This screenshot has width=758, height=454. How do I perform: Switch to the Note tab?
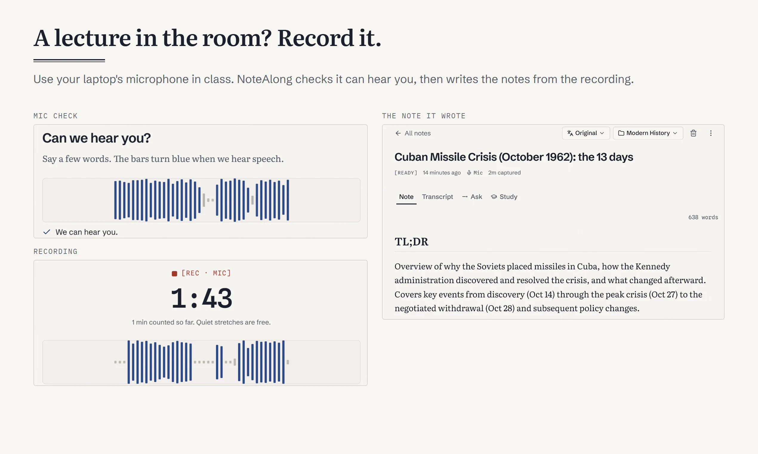[x=406, y=197]
